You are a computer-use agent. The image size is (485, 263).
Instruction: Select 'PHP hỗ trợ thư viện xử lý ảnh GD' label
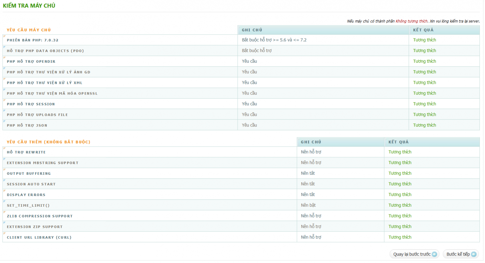48,72
